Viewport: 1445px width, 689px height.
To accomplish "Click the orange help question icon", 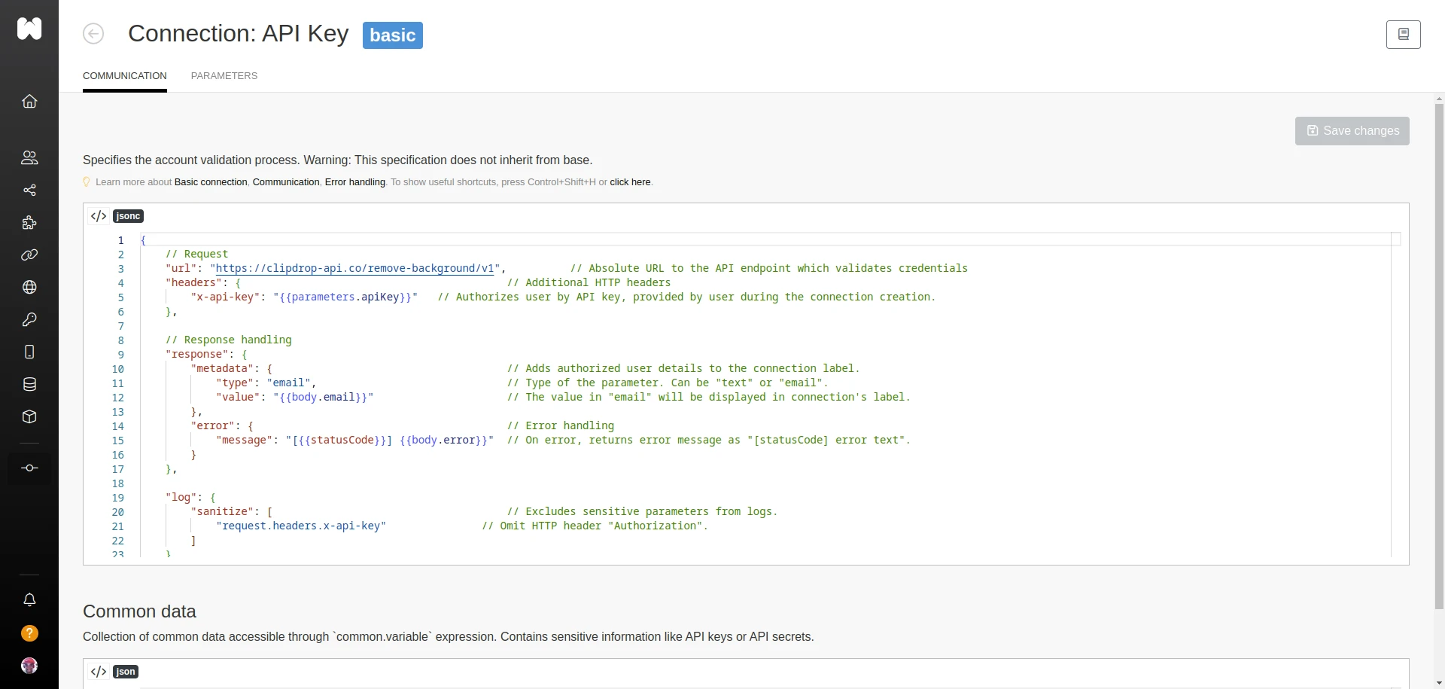I will [x=29, y=633].
